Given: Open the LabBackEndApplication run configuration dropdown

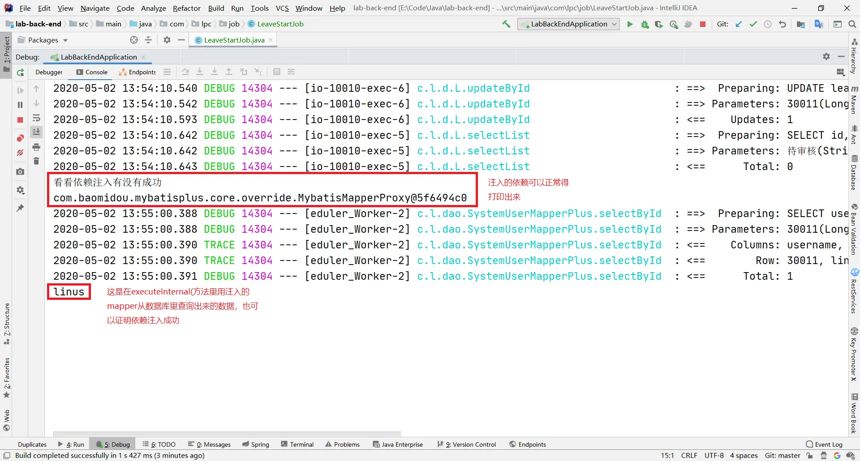Looking at the screenshot, I should 568,24.
